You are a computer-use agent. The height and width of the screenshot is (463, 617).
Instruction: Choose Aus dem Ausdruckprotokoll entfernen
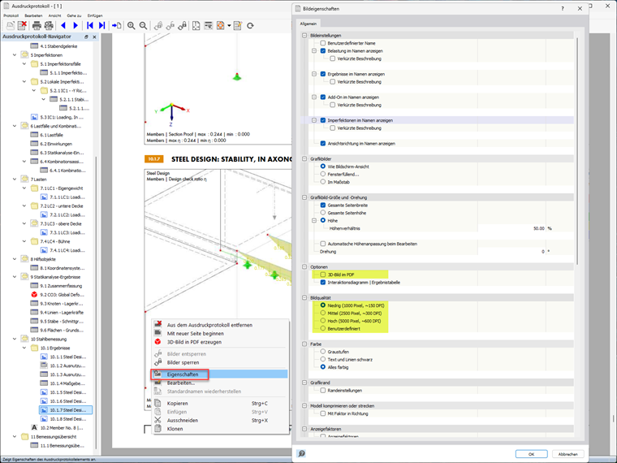(x=219, y=325)
